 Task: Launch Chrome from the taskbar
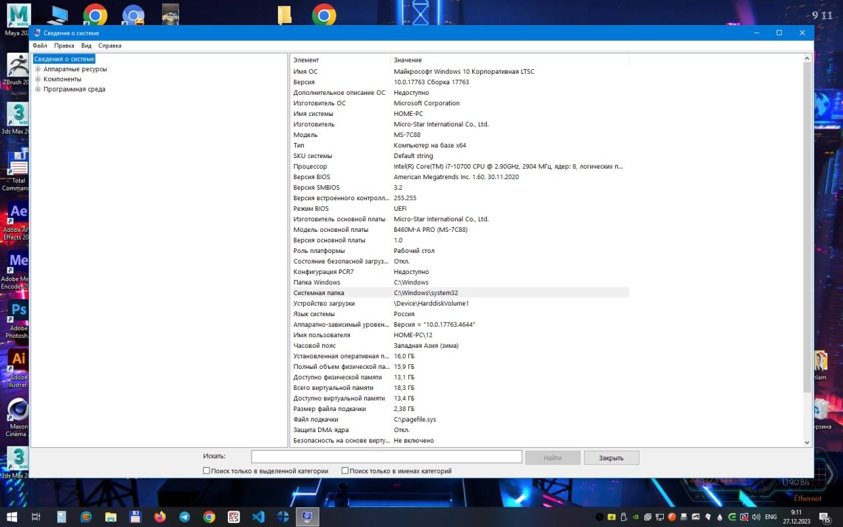[209, 517]
